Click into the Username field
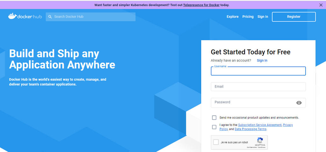326x152 pixels. (258, 71)
